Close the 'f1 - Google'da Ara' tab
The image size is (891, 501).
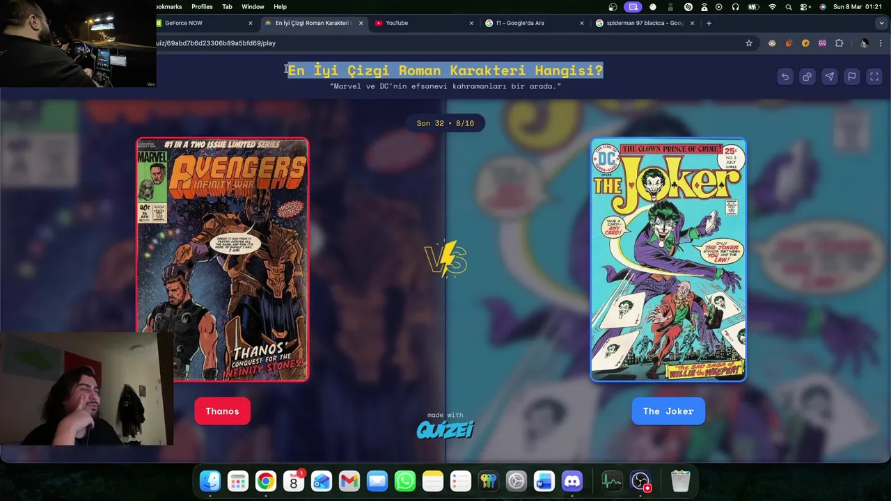[582, 23]
